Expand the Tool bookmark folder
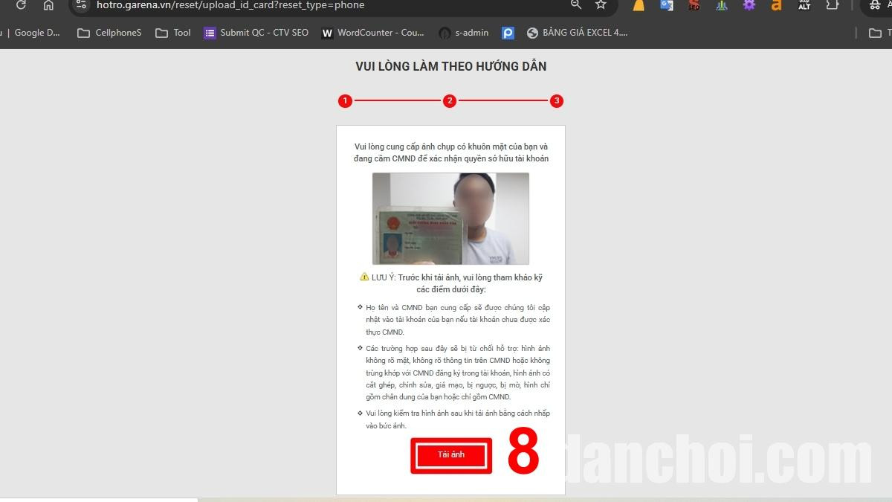 (x=173, y=33)
